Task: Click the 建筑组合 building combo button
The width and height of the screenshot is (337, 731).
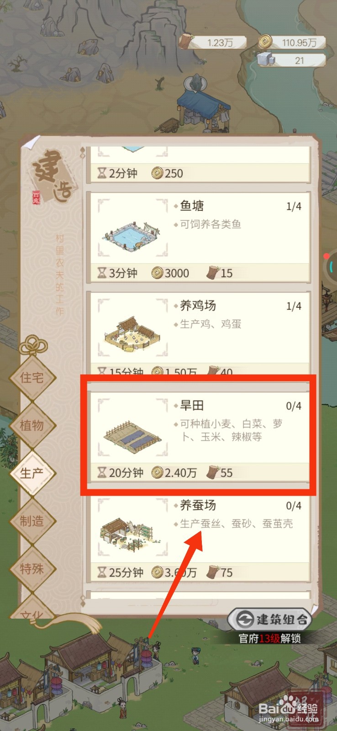Action: tap(270, 620)
